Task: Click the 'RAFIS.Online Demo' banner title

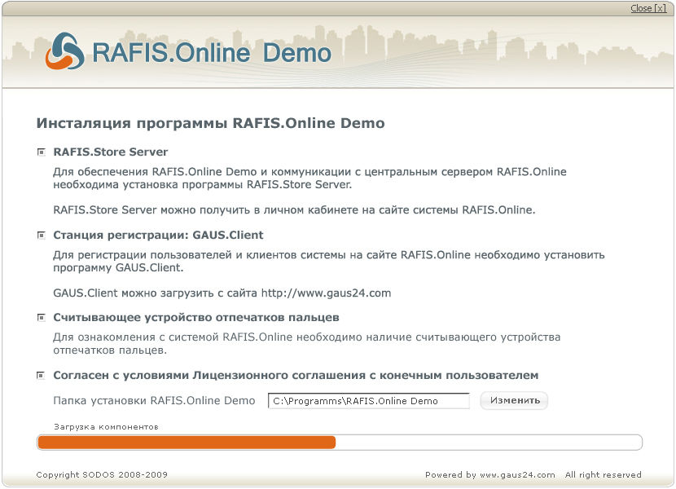Action: [x=212, y=53]
